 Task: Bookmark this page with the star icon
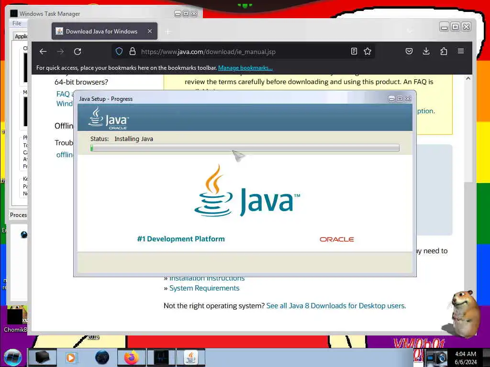coord(367,52)
